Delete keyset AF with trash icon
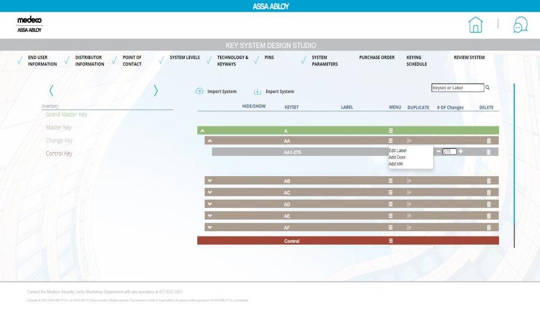This screenshot has width=540, height=312. 489,228
